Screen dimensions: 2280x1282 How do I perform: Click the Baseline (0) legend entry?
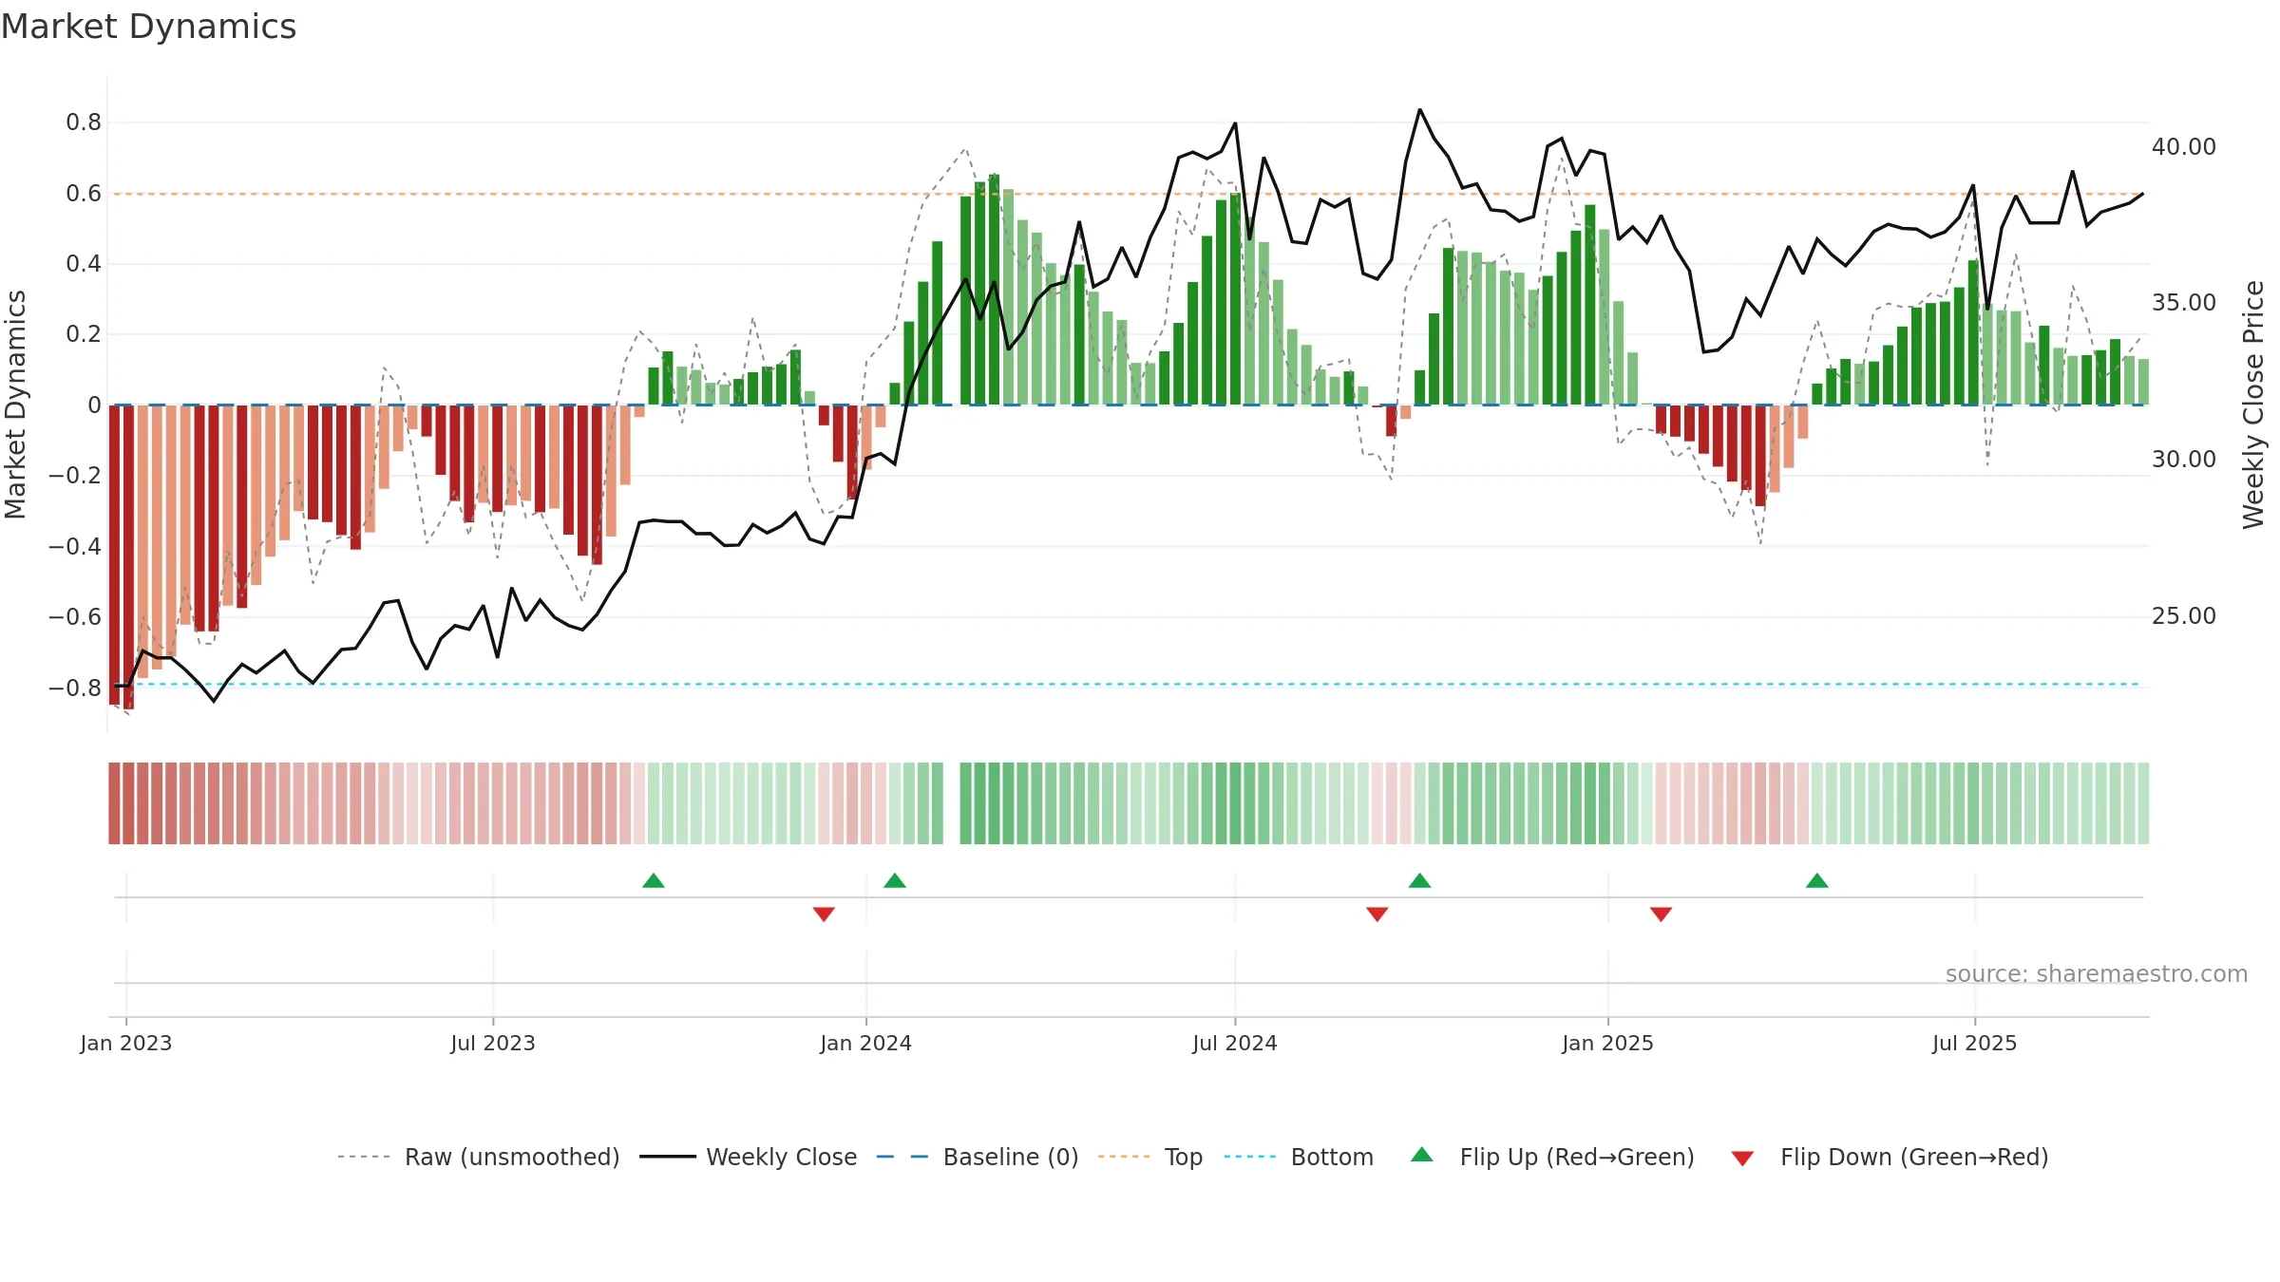click(977, 1157)
